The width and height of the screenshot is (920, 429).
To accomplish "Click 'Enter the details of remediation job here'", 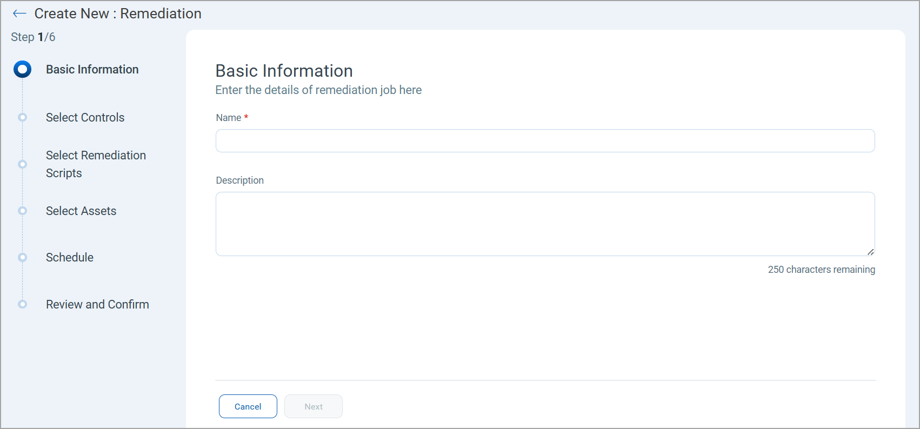I will pos(318,90).
